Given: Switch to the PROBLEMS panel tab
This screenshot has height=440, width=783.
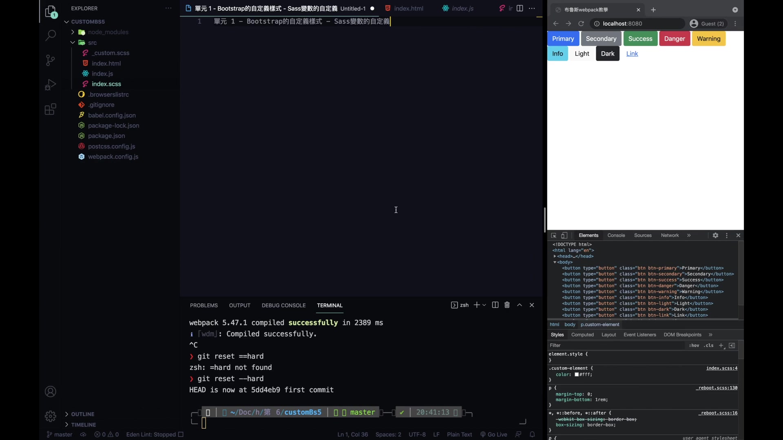Looking at the screenshot, I should (203, 305).
